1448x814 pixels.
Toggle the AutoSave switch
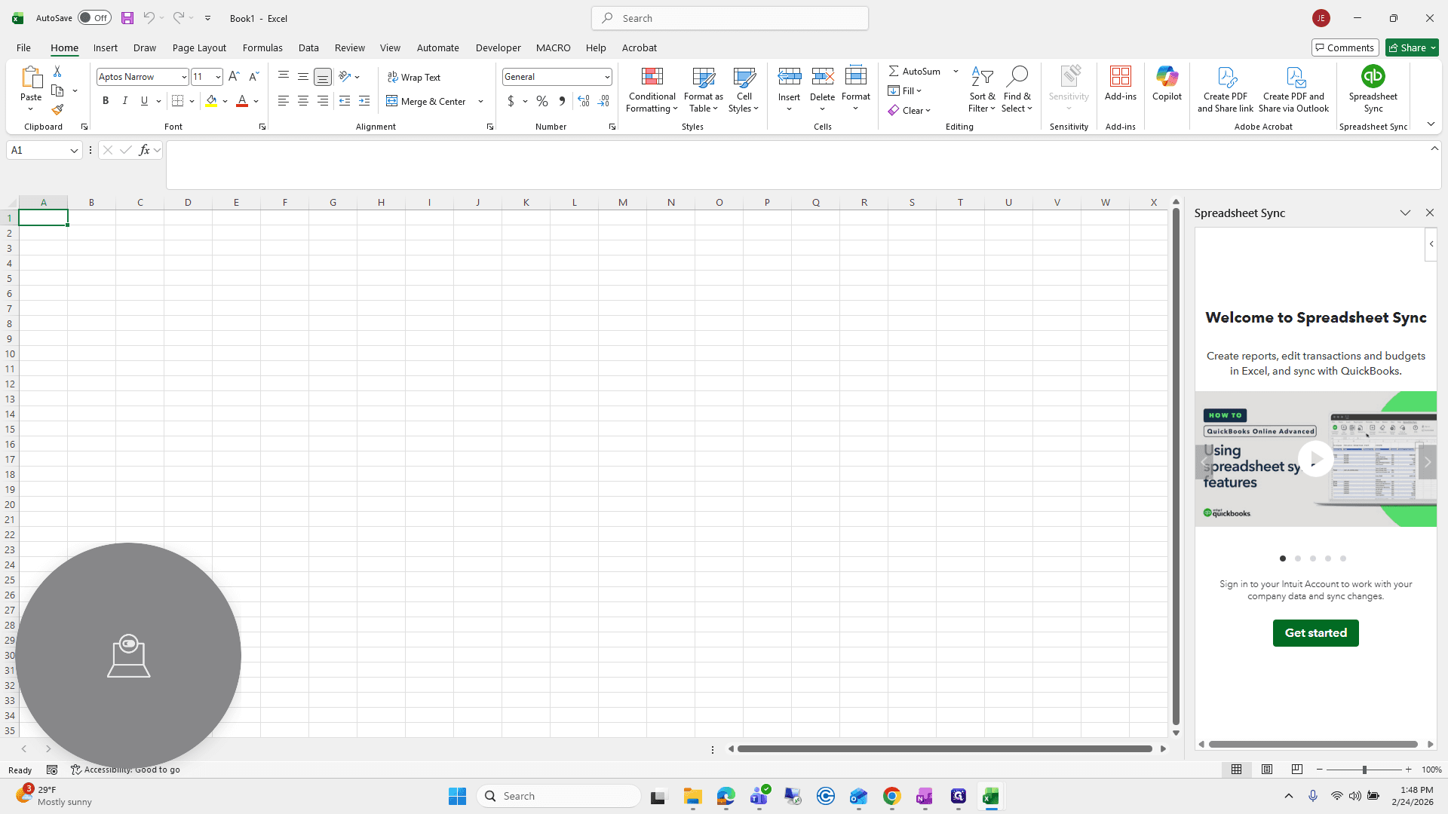click(94, 18)
